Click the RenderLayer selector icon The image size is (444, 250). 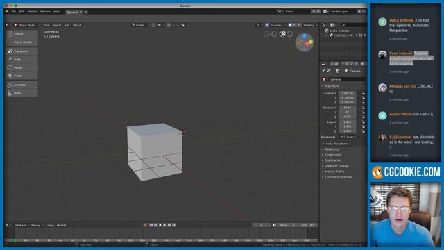click(x=325, y=11)
